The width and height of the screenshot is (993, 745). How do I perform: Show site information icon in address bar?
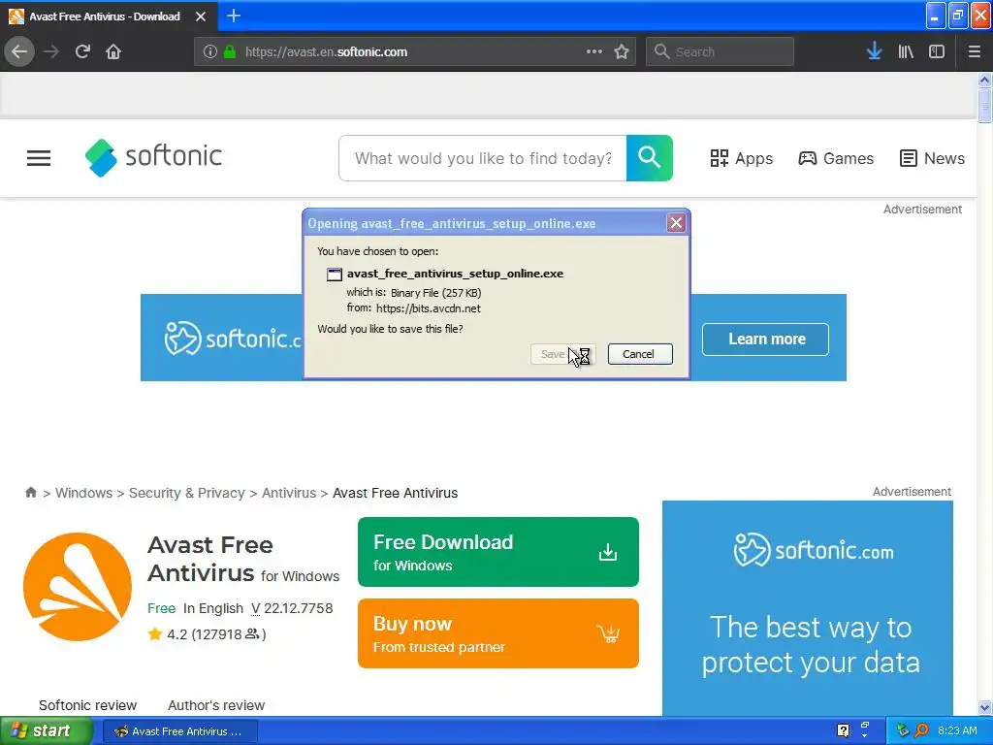210,51
